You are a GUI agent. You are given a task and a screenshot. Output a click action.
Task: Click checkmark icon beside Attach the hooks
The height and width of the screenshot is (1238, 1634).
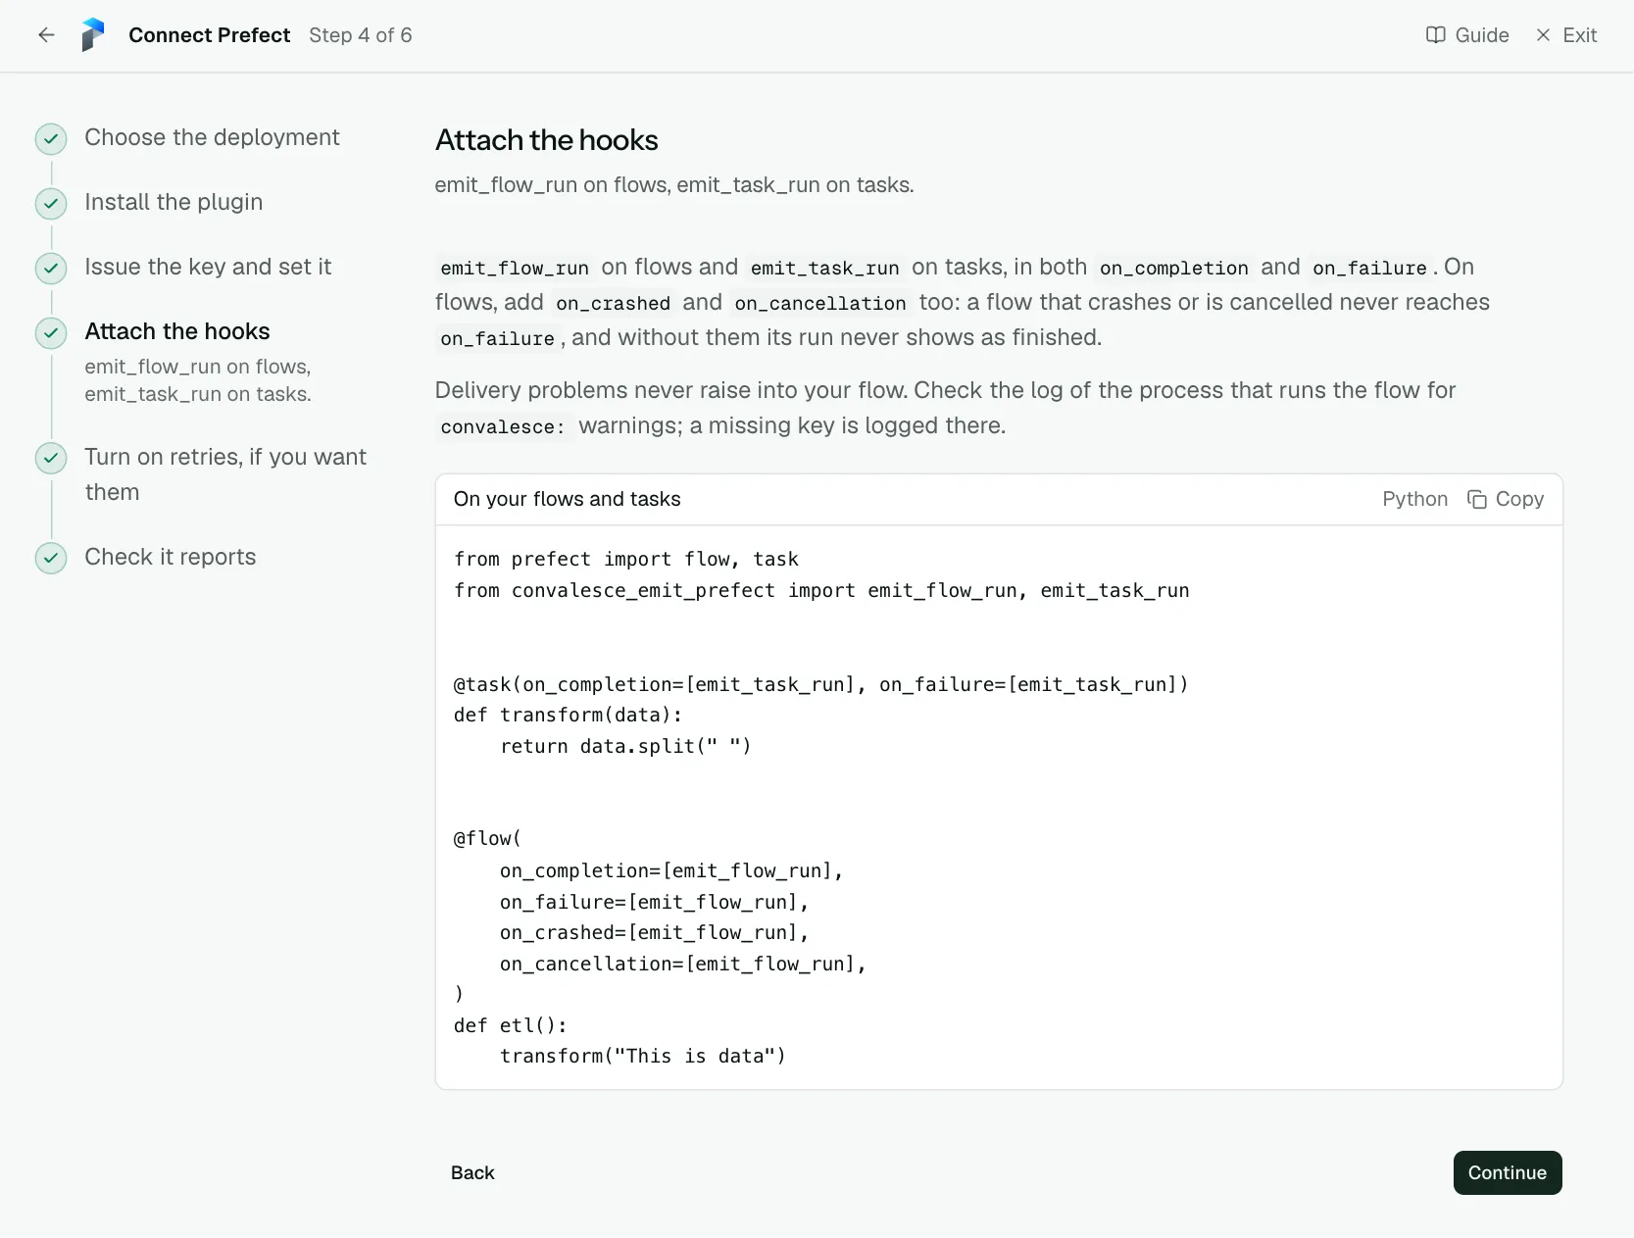51,333
